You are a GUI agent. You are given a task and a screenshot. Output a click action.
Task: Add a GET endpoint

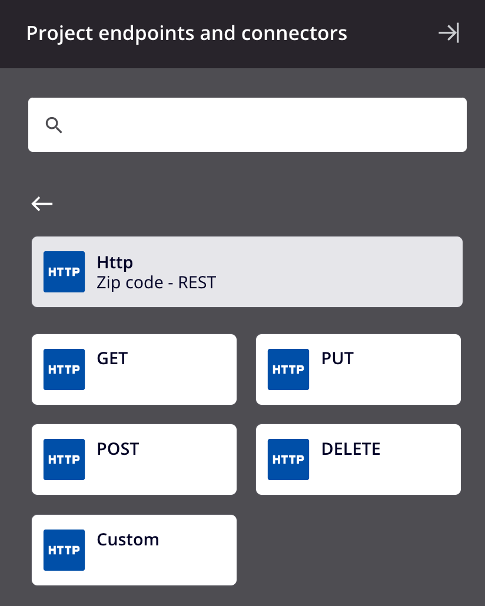coord(134,369)
